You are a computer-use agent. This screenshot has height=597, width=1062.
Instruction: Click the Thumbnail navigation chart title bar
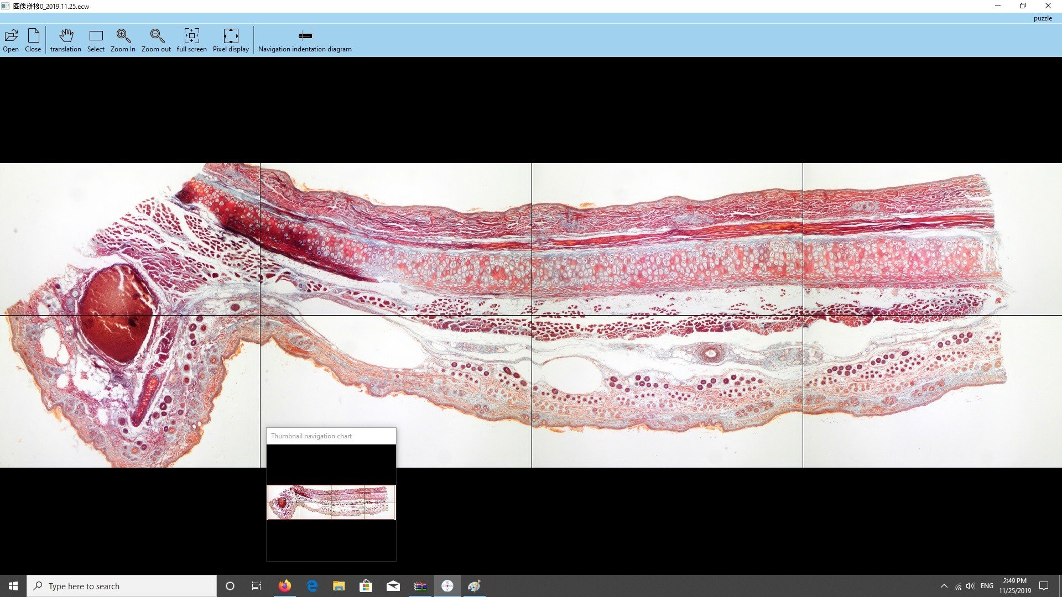click(x=331, y=436)
